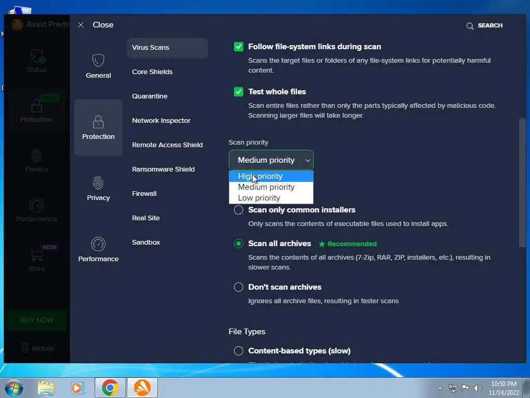The height and width of the screenshot is (398, 530).
Task: Click the Privacy icon in dimmed Avast sidebar
Action: coord(37,156)
